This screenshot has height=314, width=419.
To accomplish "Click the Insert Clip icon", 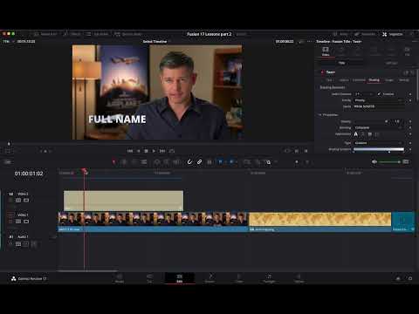I will [157, 162].
